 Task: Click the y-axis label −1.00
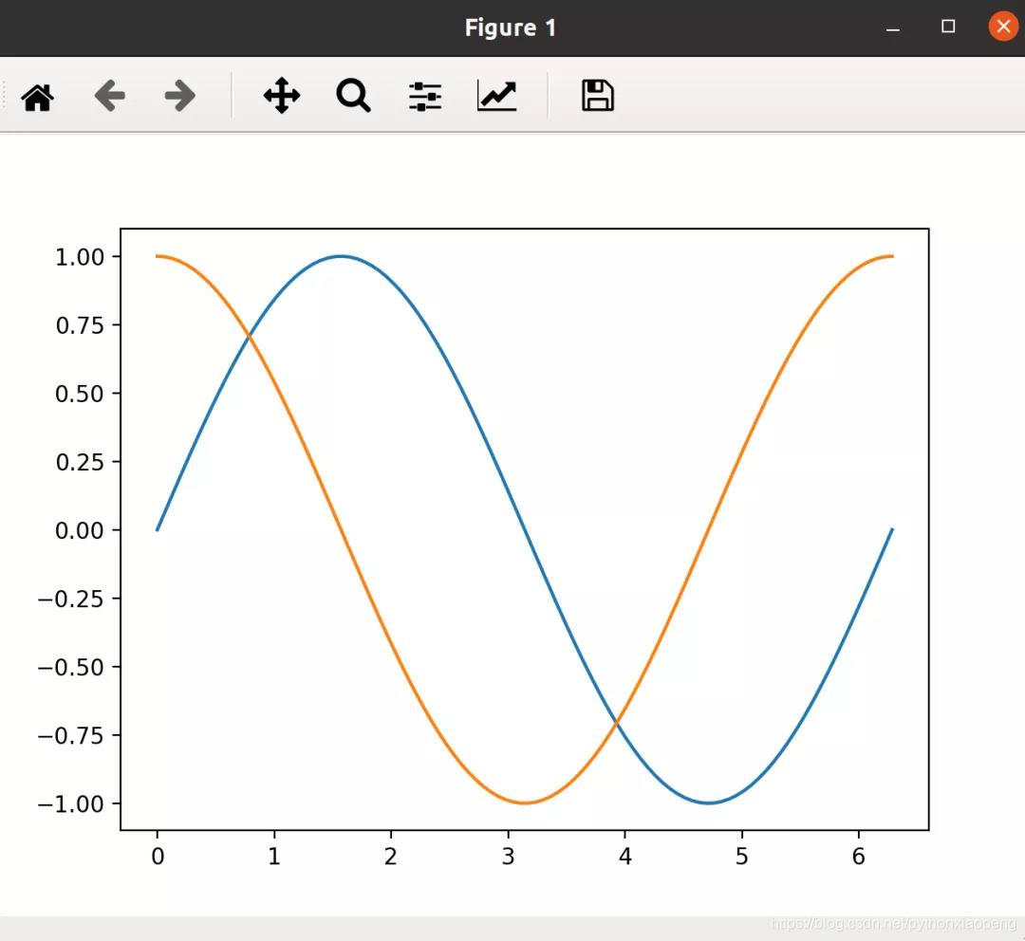tap(71, 803)
